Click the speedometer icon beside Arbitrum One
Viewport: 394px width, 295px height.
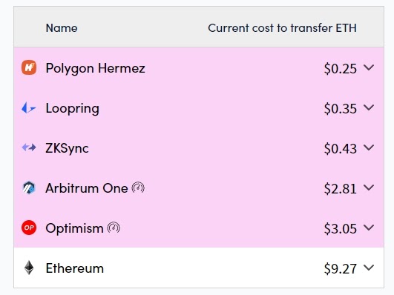point(138,188)
